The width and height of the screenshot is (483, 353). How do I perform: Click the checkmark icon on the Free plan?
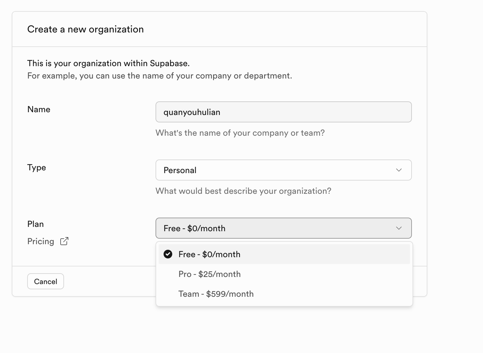[x=168, y=254]
